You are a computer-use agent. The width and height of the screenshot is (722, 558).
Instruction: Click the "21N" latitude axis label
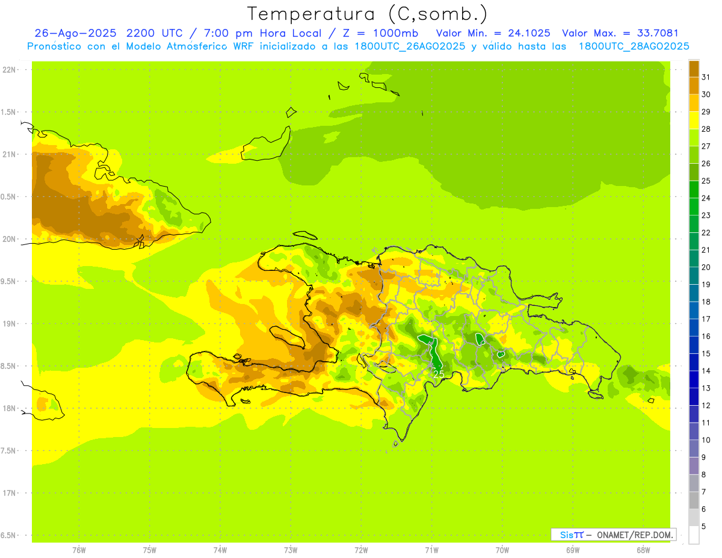9,154
